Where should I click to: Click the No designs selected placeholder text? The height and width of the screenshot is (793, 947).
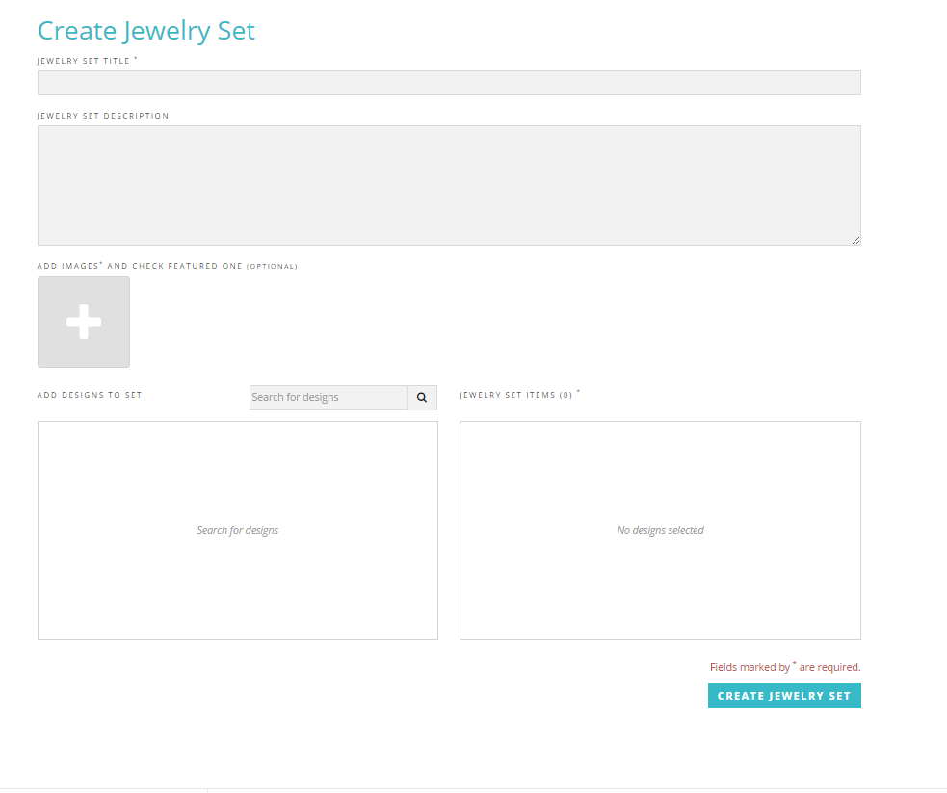(x=660, y=530)
